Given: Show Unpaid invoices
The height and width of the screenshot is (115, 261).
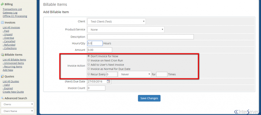Looking at the screenshot, I should pyautogui.click(x=7, y=34).
